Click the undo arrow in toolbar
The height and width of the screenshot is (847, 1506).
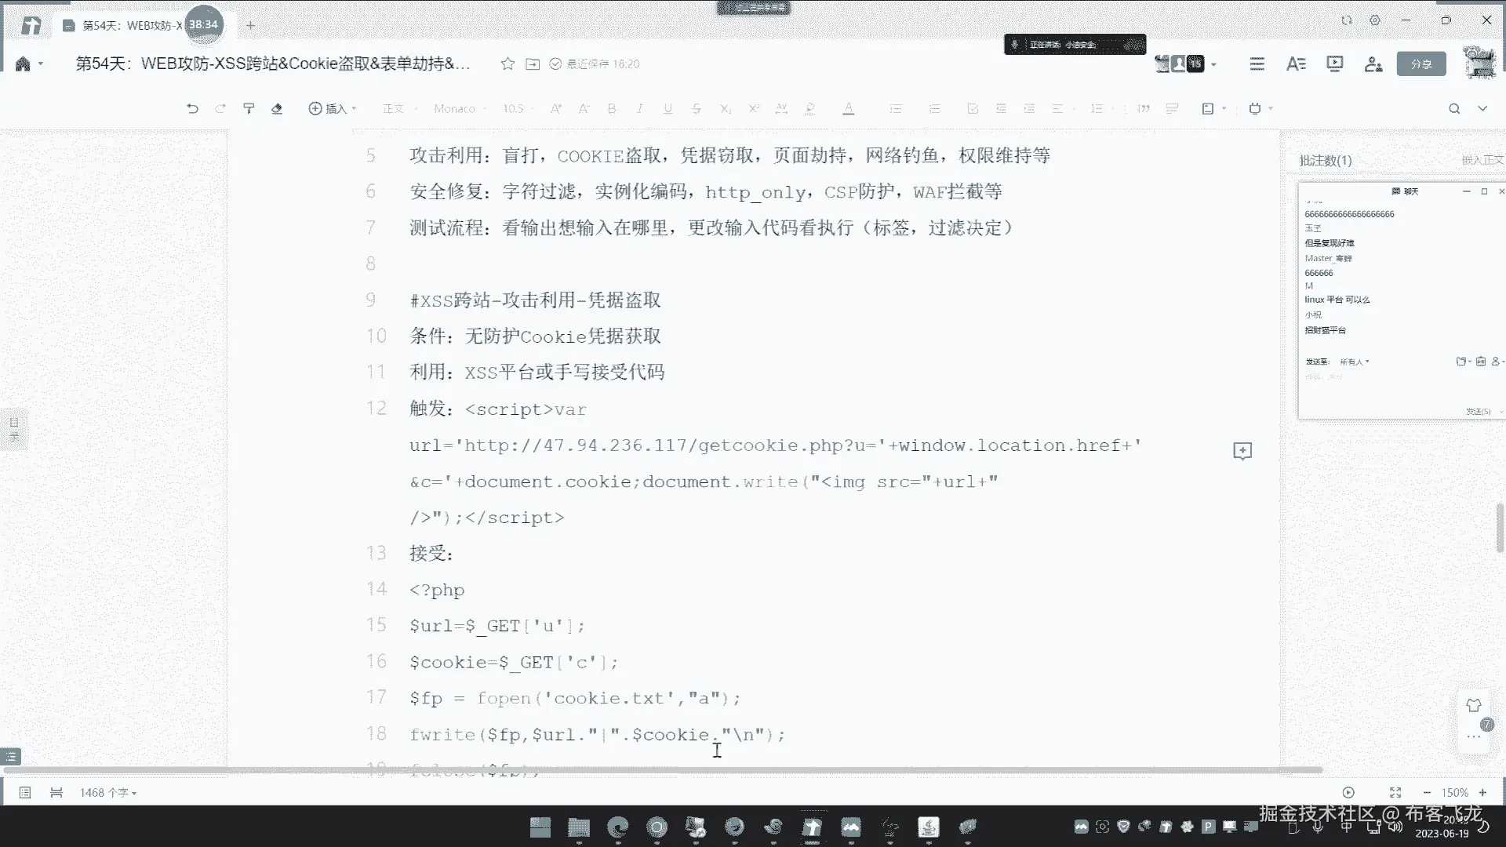[x=192, y=109]
